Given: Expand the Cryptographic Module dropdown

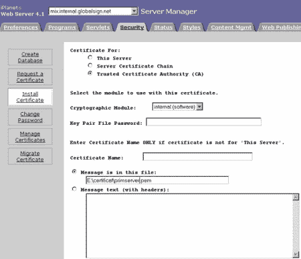Looking at the screenshot, I should pyautogui.click(x=177, y=107).
